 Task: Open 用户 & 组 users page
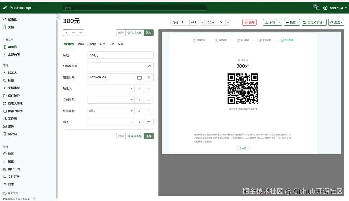(12, 169)
